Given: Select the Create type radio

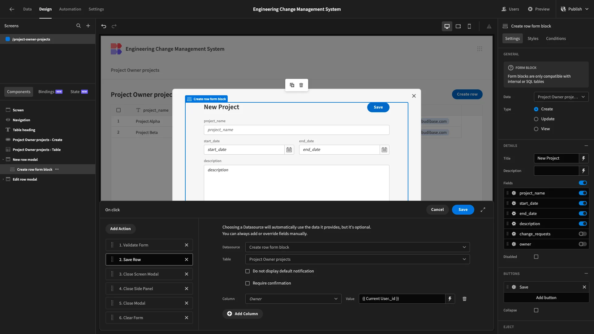Looking at the screenshot, I should (536, 109).
